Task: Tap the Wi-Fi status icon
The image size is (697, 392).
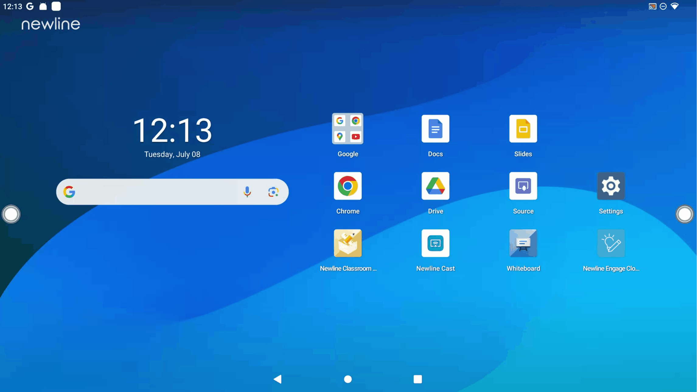Action: pos(675,6)
